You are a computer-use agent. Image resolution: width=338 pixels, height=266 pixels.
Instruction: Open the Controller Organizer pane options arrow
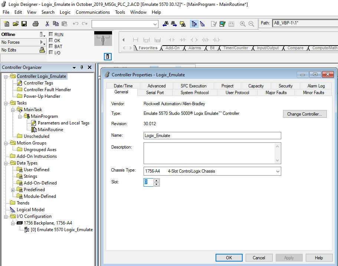pyautogui.click(x=74, y=67)
